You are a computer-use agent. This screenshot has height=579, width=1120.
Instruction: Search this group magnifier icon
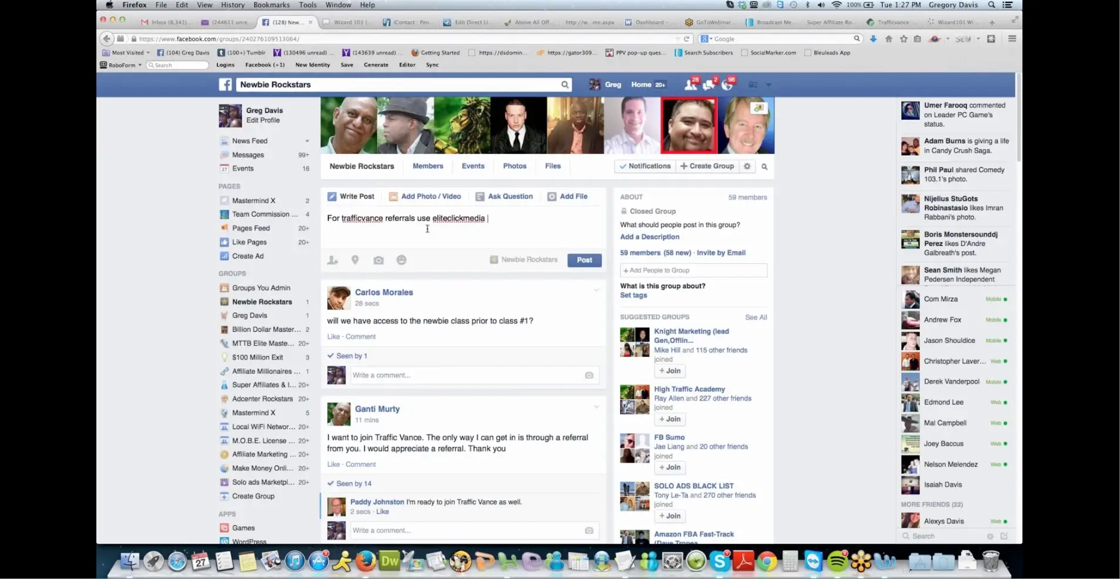(764, 167)
